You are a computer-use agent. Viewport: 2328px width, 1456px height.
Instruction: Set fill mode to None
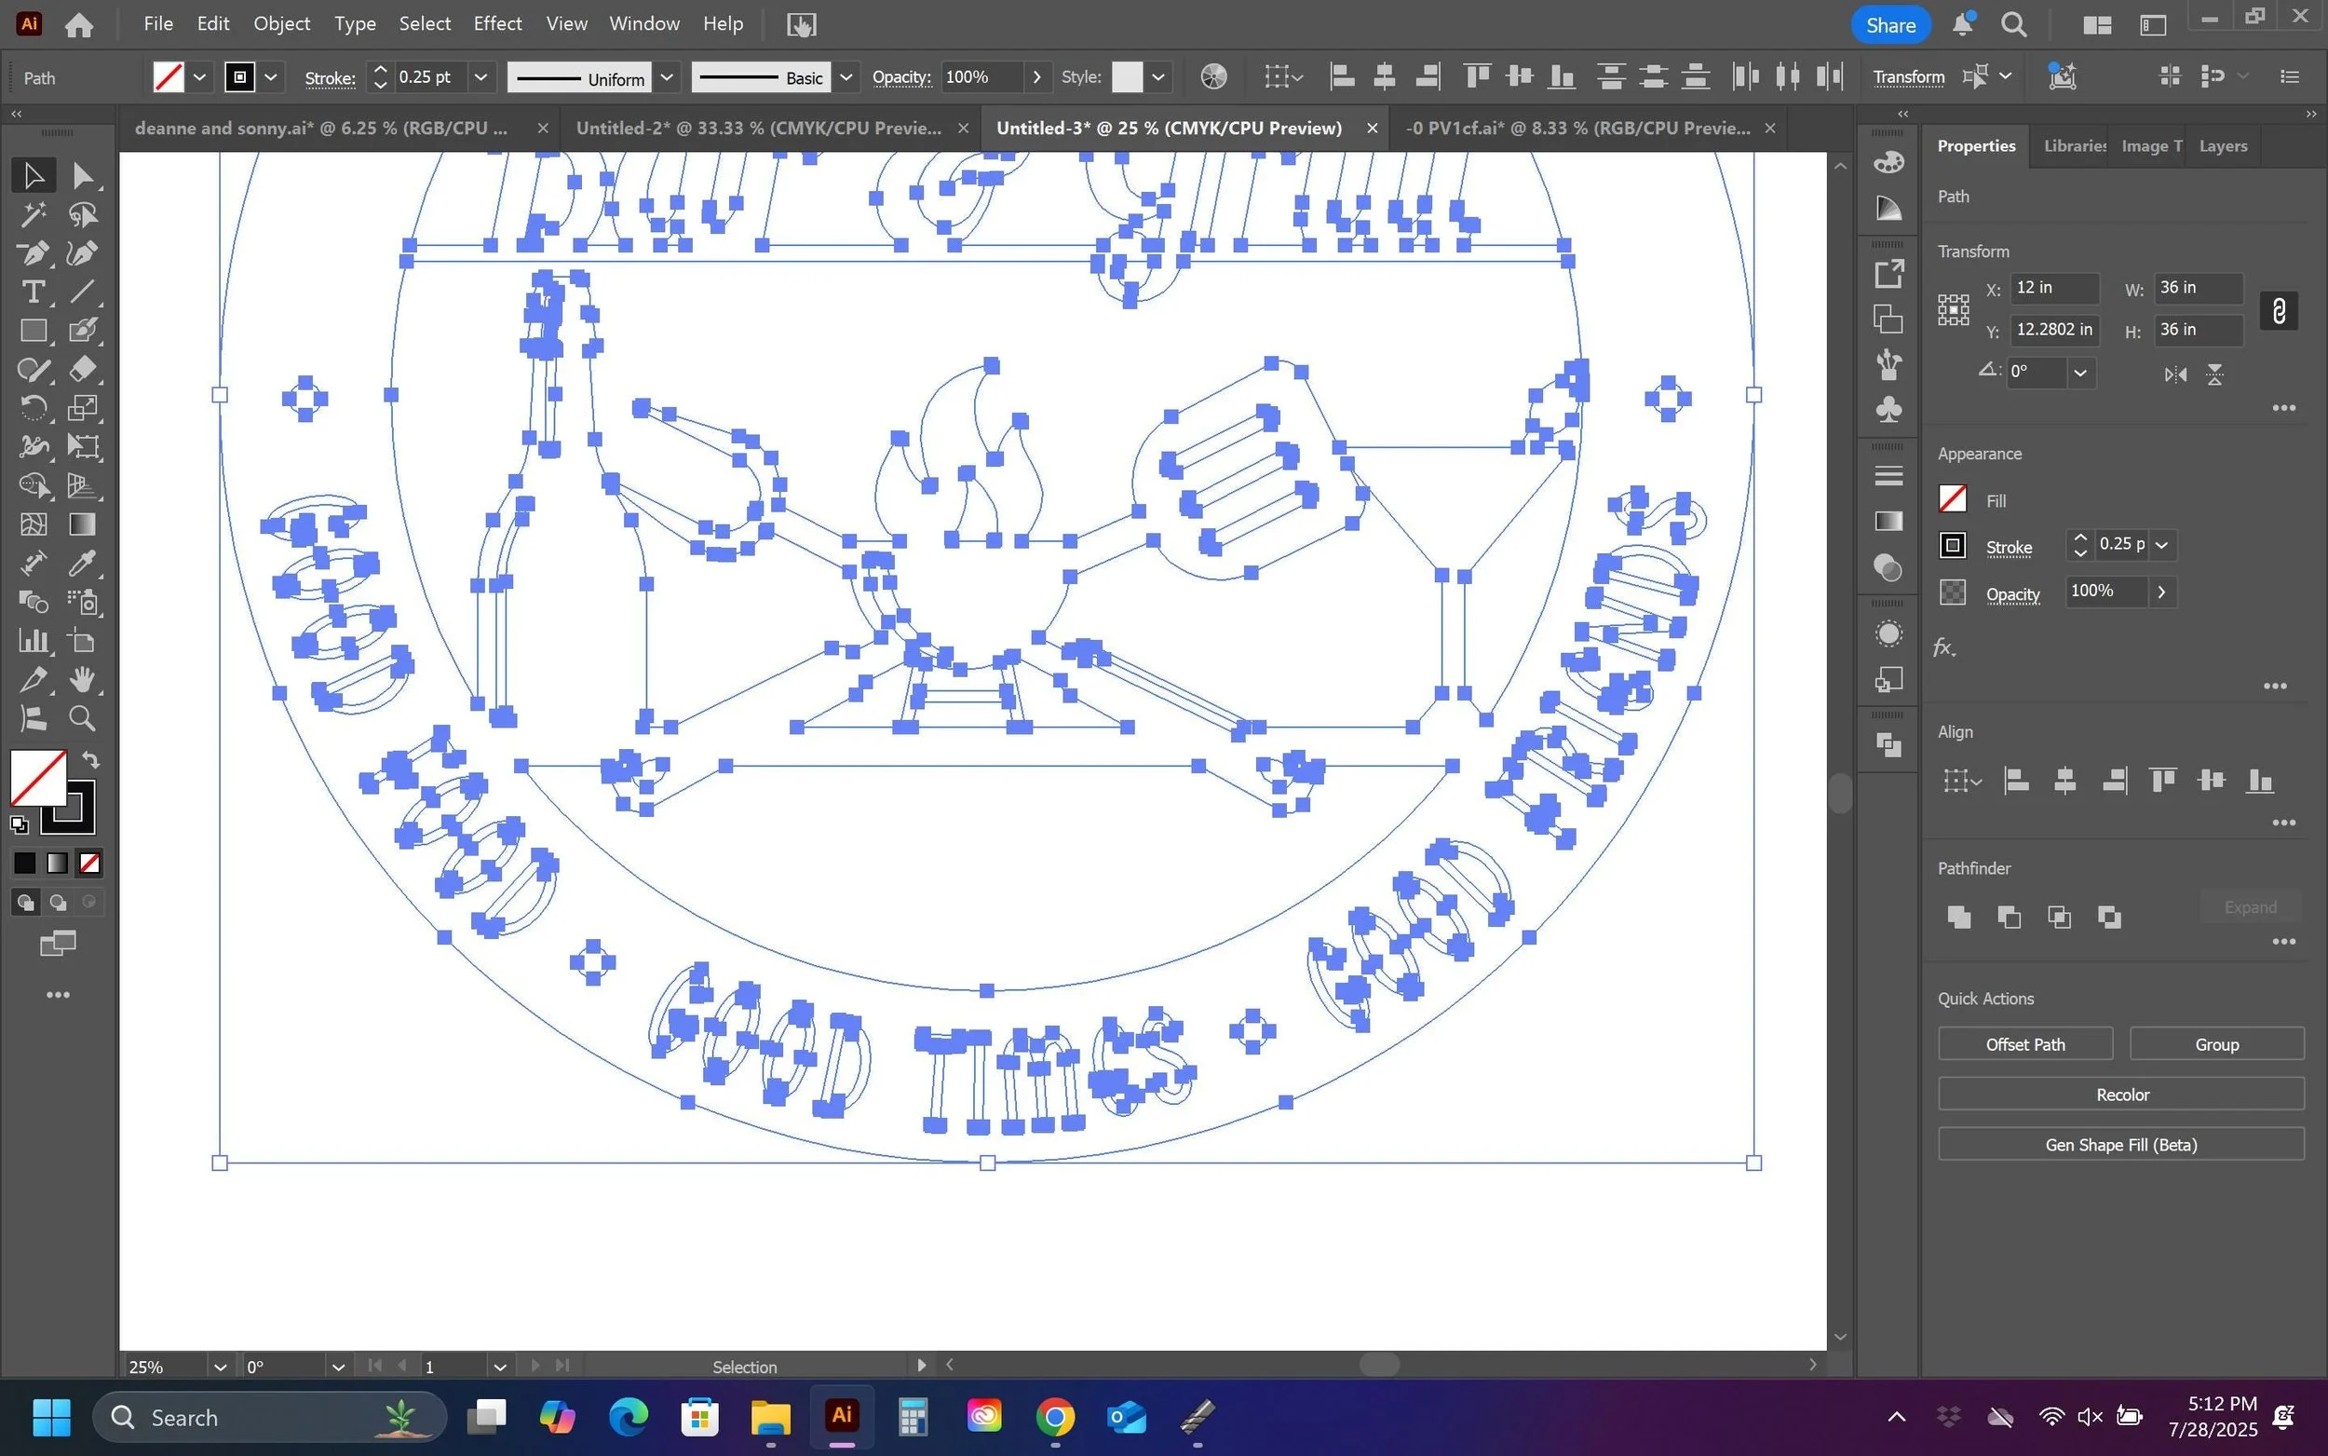tap(89, 864)
